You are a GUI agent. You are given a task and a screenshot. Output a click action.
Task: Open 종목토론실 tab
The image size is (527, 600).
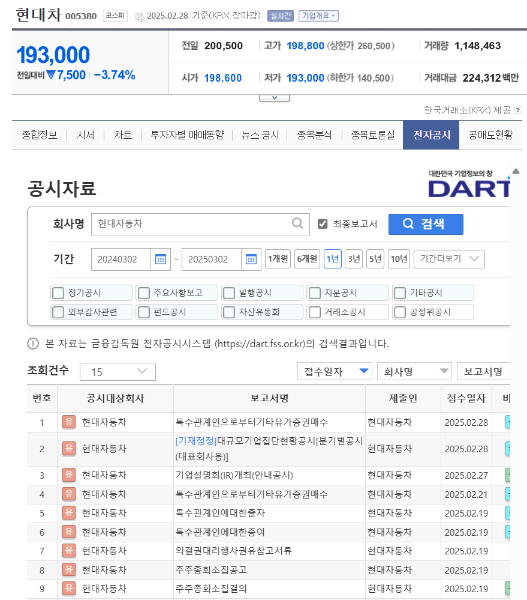[373, 135]
